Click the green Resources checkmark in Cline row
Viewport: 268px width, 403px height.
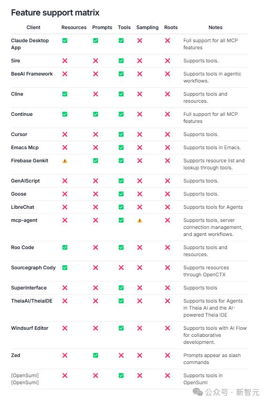pos(65,94)
